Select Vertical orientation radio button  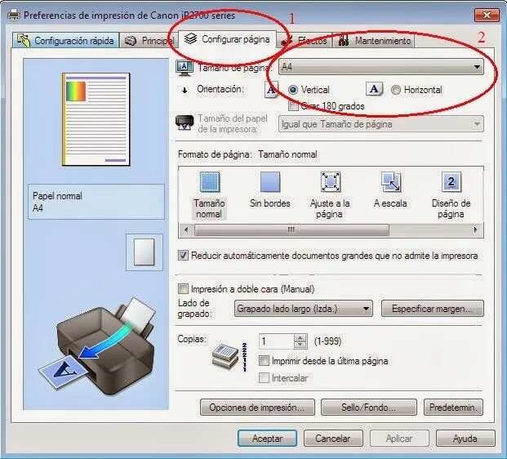(x=292, y=90)
